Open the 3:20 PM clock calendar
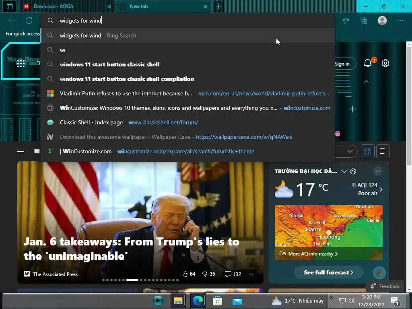 371,301
